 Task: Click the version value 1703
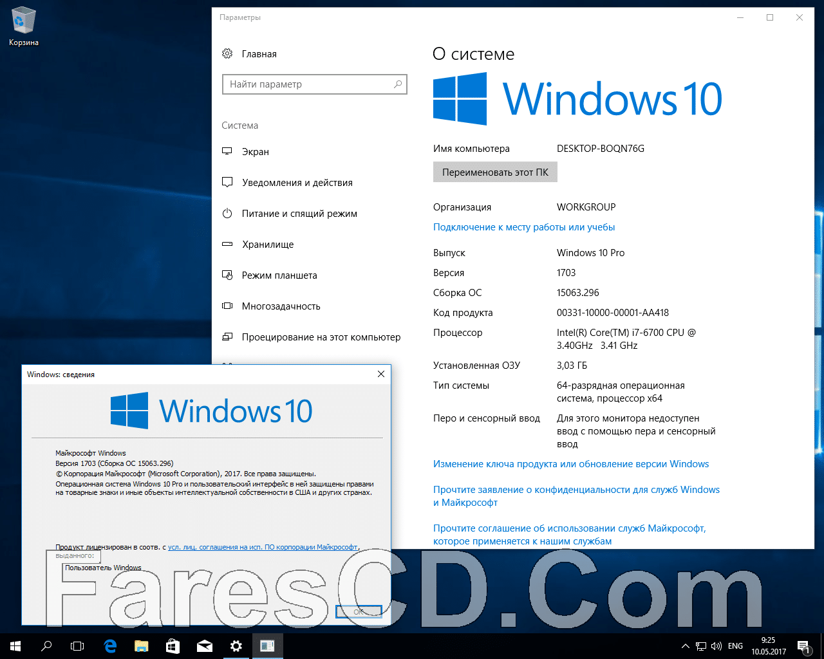[x=566, y=273]
